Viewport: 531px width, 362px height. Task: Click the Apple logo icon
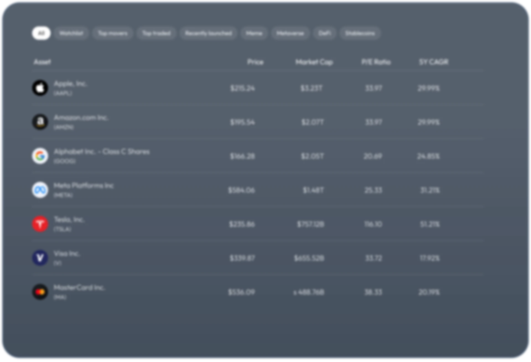click(40, 88)
